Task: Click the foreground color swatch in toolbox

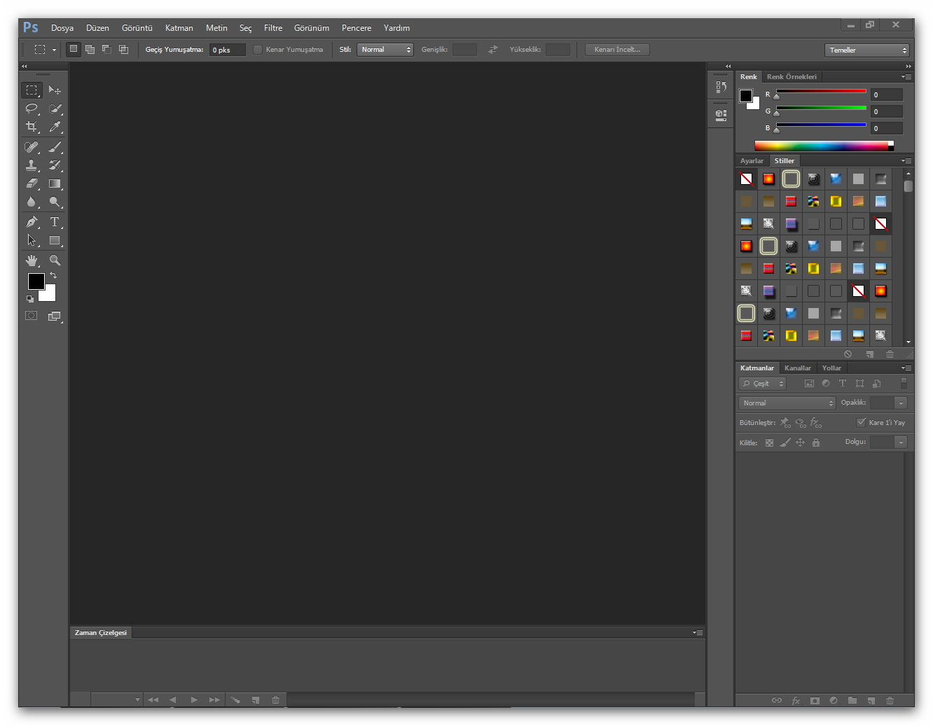Action: (x=36, y=281)
